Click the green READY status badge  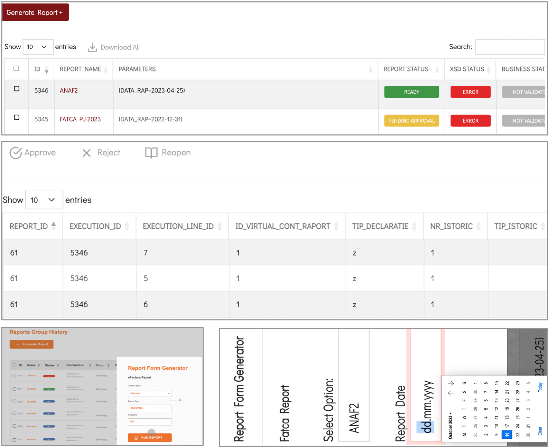pos(411,92)
